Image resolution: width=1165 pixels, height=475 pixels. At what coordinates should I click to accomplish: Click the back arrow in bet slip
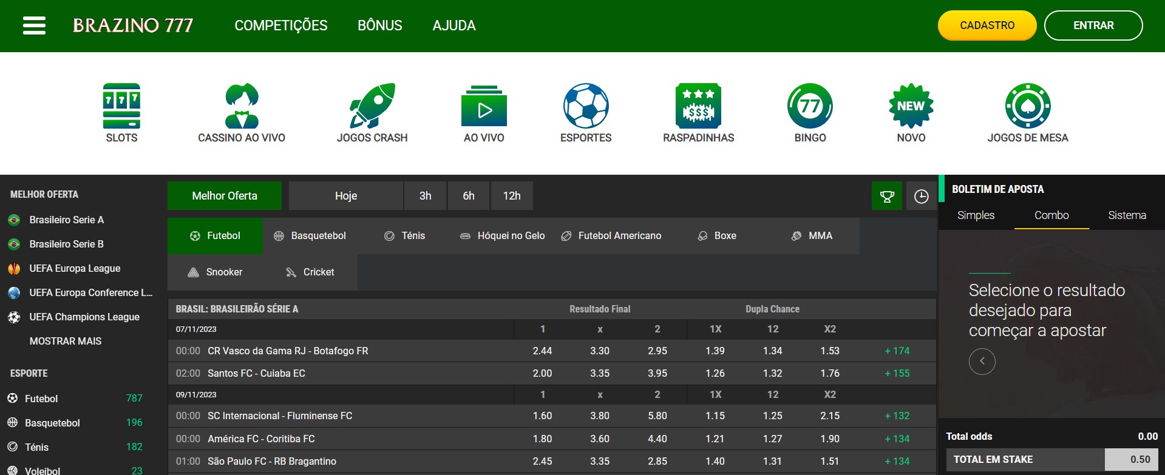(x=982, y=361)
